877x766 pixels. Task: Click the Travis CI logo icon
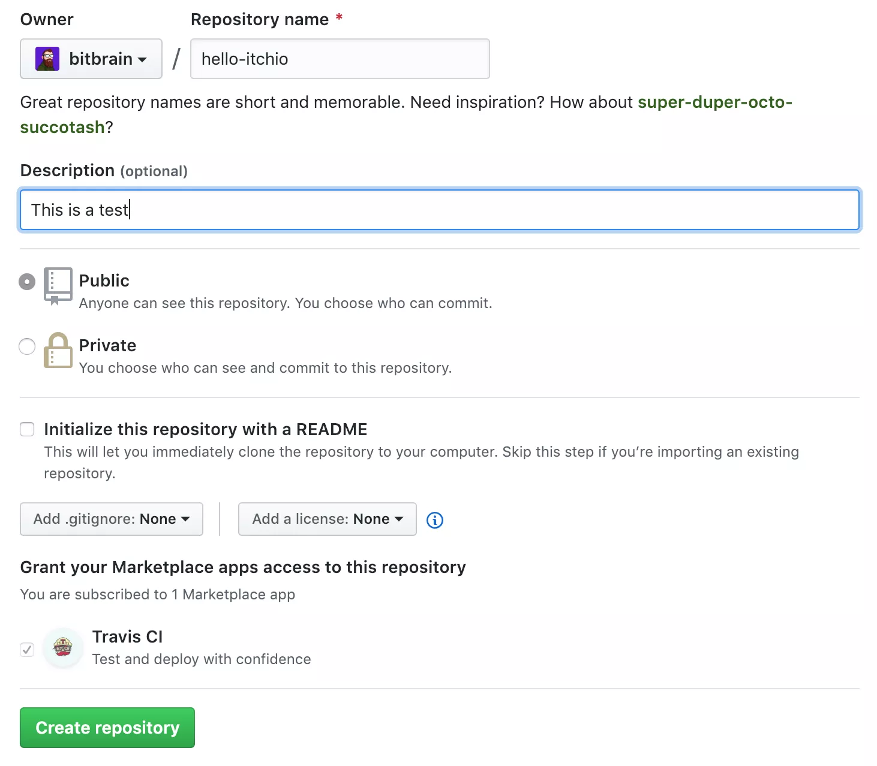(63, 647)
